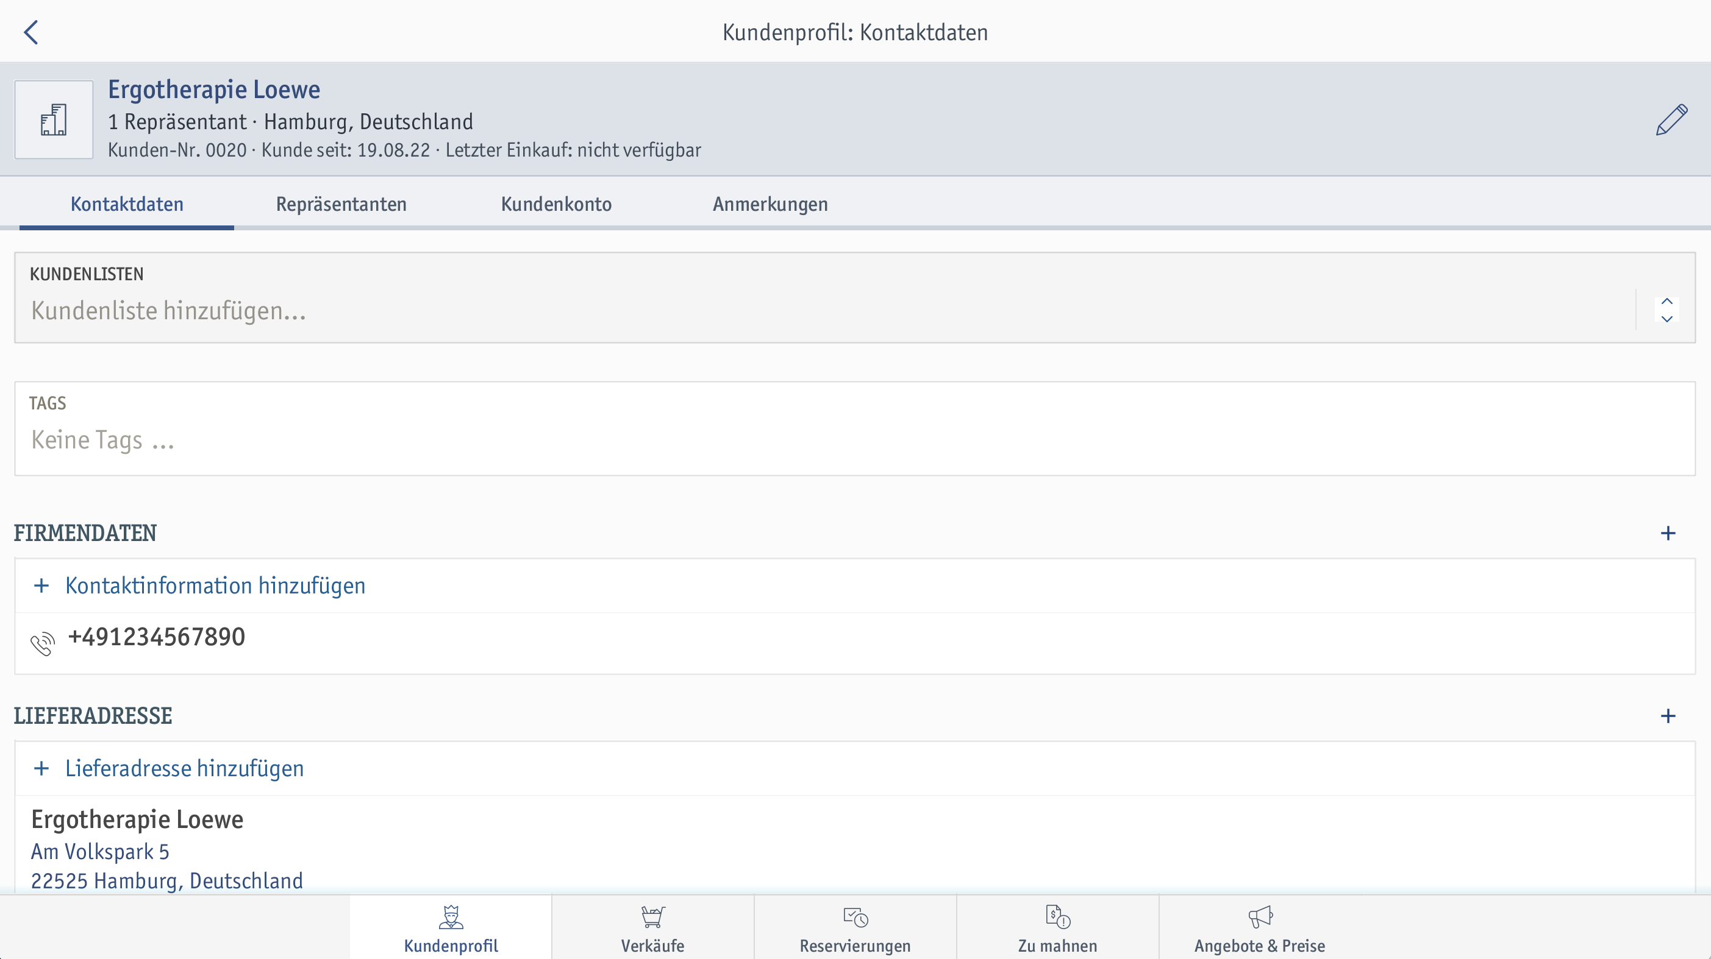Click the Ergotherapie Loewe header name

[x=214, y=90]
